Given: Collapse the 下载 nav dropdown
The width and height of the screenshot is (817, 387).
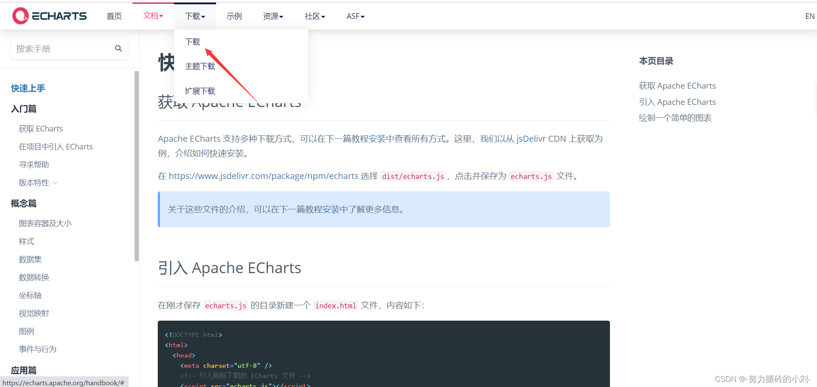Looking at the screenshot, I should click(x=195, y=16).
